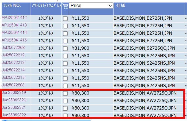
Task: Tick checkbox for Jul25072212
Action: click(65, 56)
